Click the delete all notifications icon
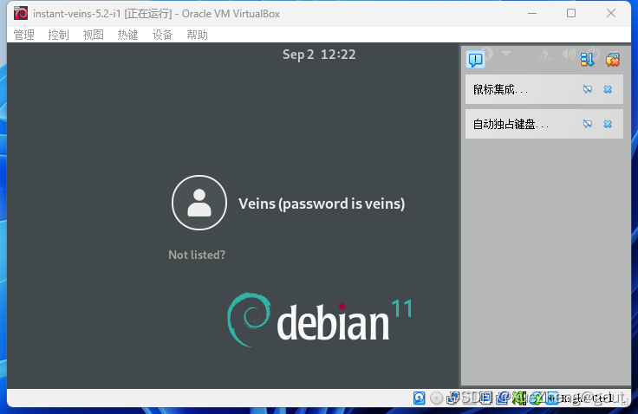This screenshot has width=638, height=414. [x=612, y=60]
